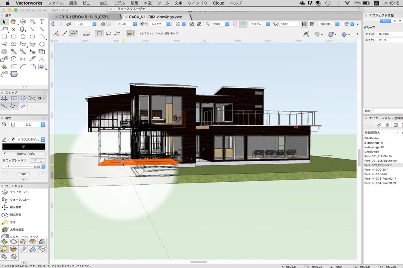Activate lasso selection mode in the tool bar
Screen dimensions: 403x268
click(108, 33)
